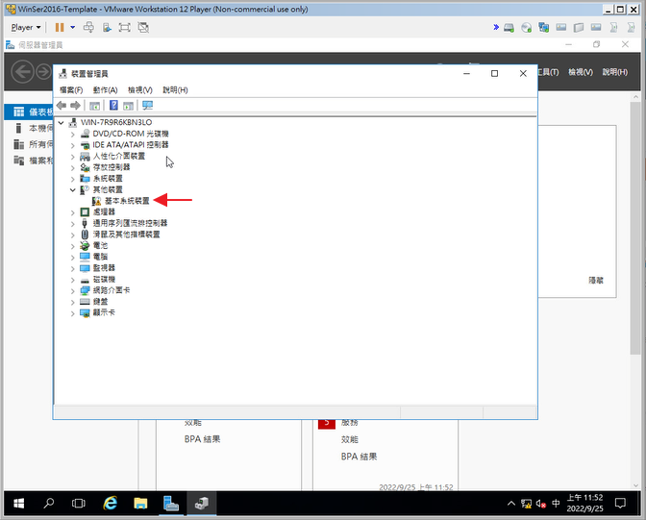Expand the 顯示卡 node
The image size is (646, 520).
coord(72,313)
